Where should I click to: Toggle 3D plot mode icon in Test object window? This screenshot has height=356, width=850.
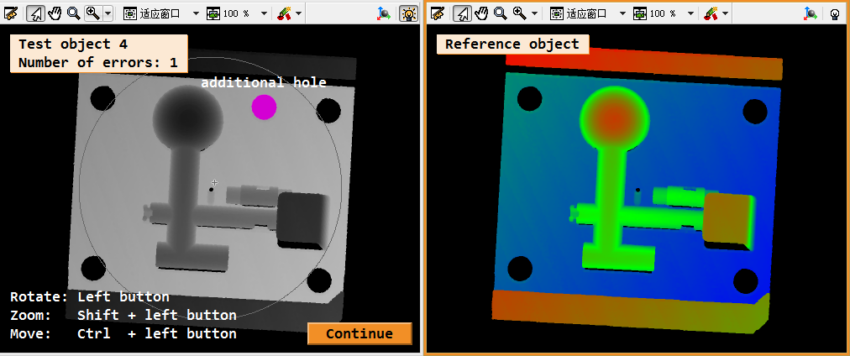click(384, 13)
